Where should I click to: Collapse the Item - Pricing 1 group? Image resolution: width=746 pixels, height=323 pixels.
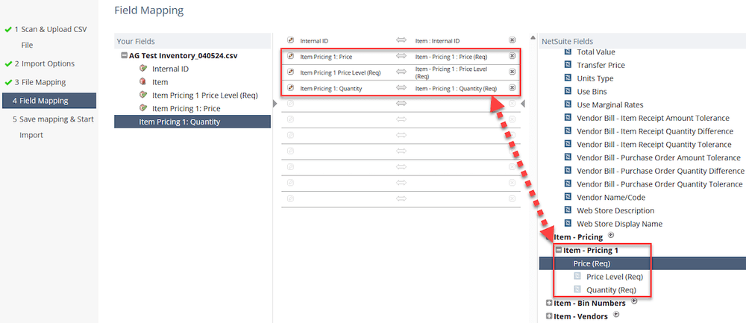[559, 250]
